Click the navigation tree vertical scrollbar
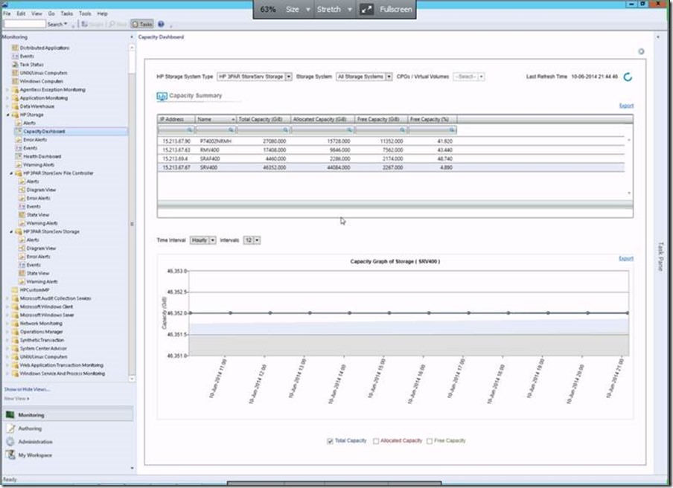673x488 pixels. (133, 223)
